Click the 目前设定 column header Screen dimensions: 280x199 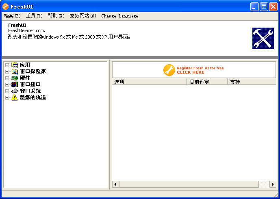tap(207, 82)
